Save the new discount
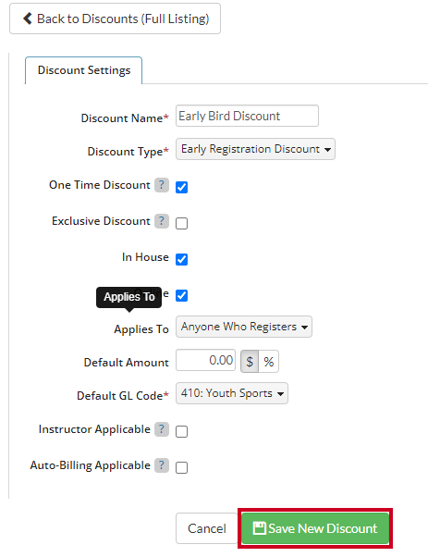The width and height of the screenshot is (428, 557). (x=315, y=528)
